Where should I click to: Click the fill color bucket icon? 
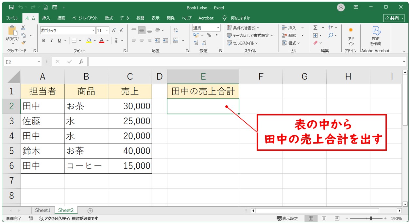[89, 40]
